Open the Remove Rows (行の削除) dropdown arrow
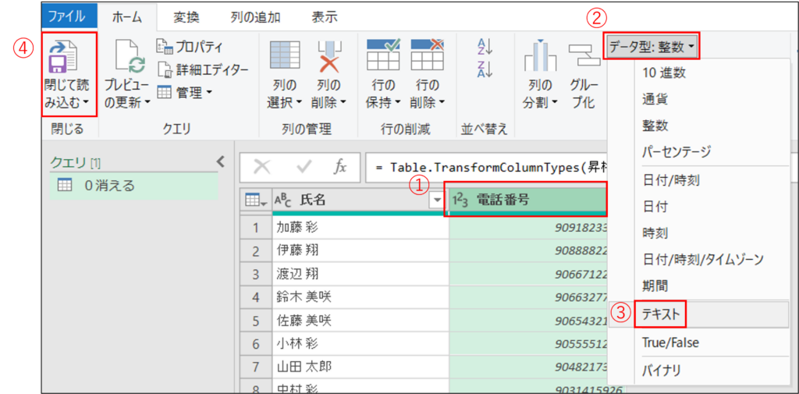 (x=442, y=102)
